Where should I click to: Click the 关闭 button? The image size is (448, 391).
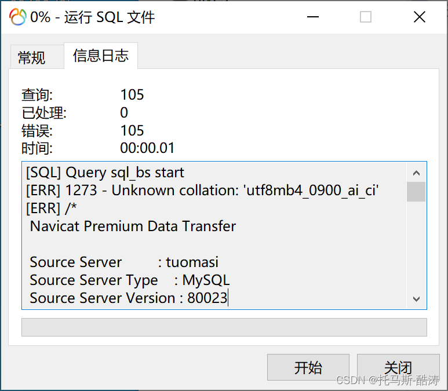(398, 367)
